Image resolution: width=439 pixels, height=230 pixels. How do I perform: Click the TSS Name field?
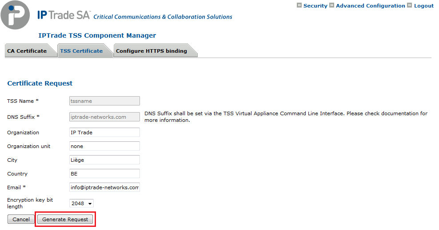click(x=104, y=101)
